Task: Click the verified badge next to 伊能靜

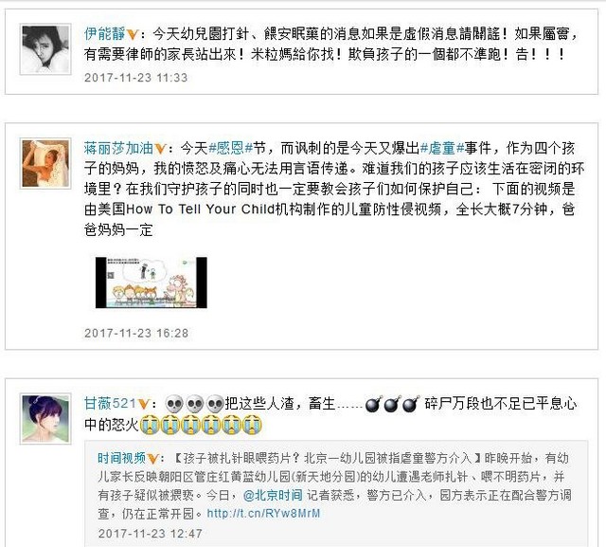Action: 133,35
